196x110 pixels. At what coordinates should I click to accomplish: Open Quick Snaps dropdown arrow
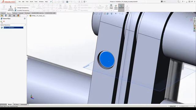111,10
